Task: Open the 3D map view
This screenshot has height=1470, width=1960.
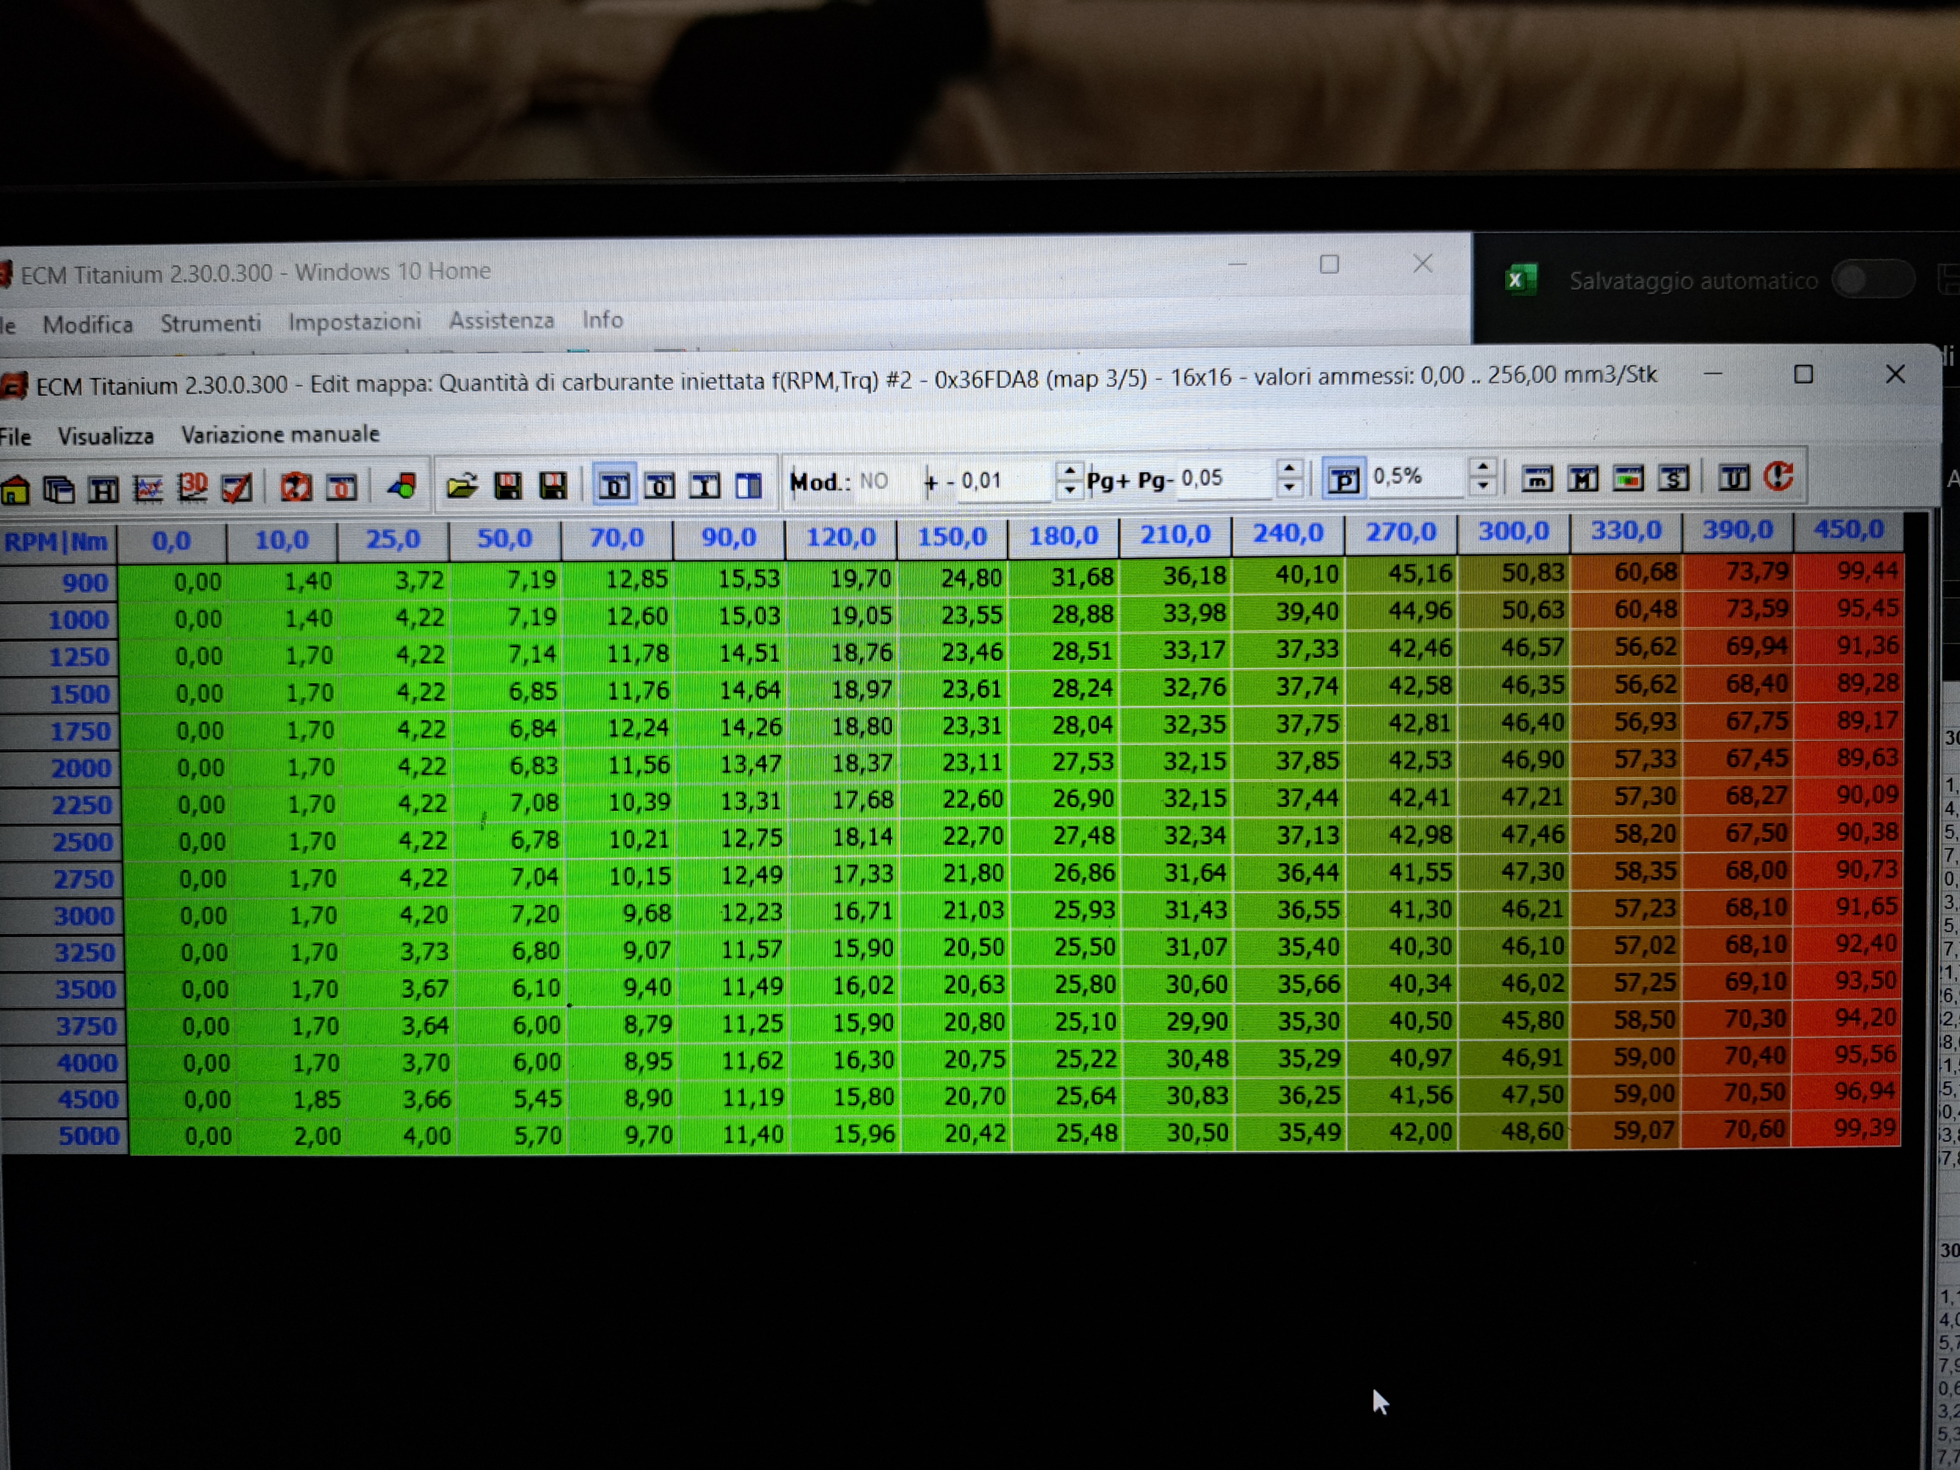Action: pos(192,487)
